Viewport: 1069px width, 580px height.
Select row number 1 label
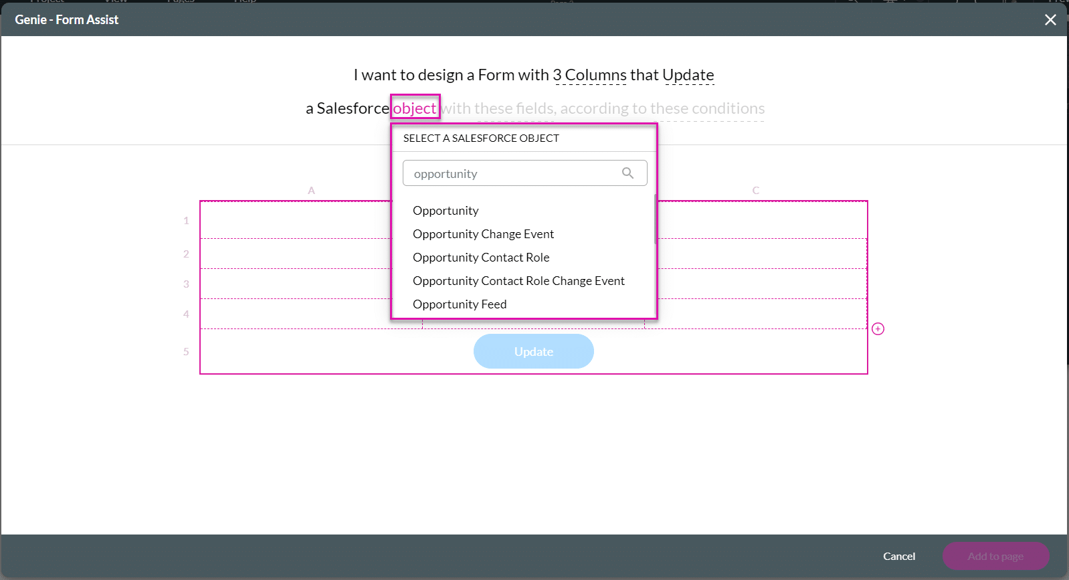pos(186,220)
